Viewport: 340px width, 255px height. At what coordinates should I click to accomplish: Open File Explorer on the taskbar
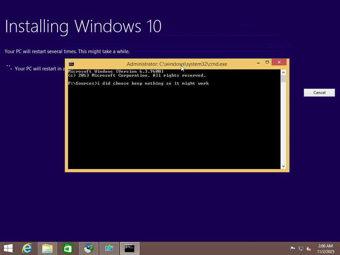coord(47,248)
